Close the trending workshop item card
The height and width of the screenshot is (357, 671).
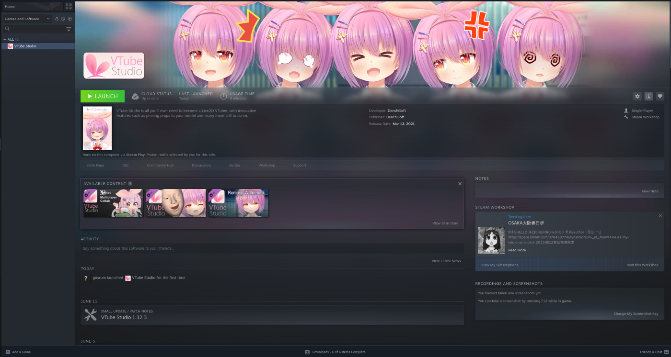coord(660,216)
